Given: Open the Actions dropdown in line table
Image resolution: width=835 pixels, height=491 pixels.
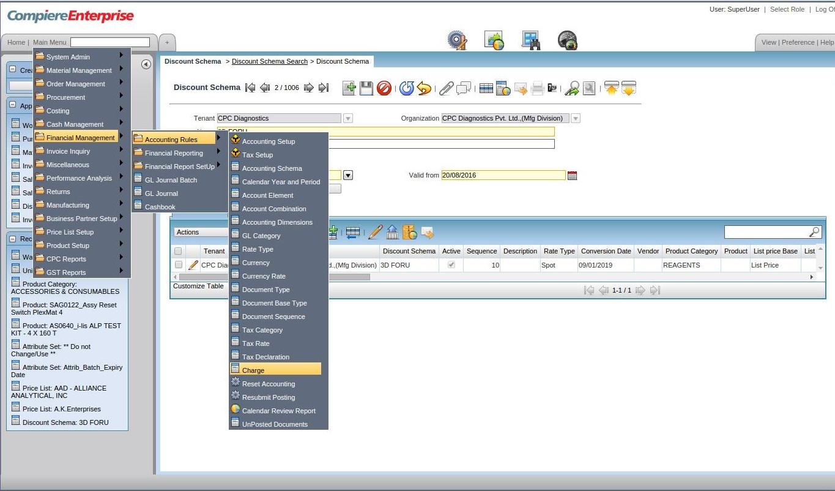Looking at the screenshot, I should (201, 232).
